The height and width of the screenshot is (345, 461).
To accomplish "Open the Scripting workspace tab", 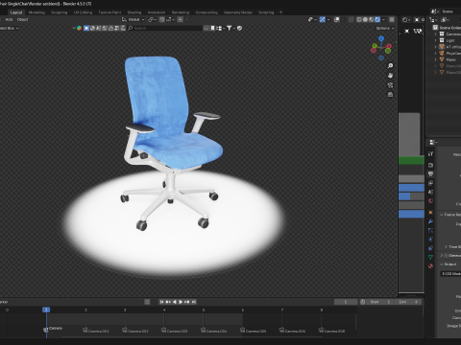I will pyautogui.click(x=266, y=12).
